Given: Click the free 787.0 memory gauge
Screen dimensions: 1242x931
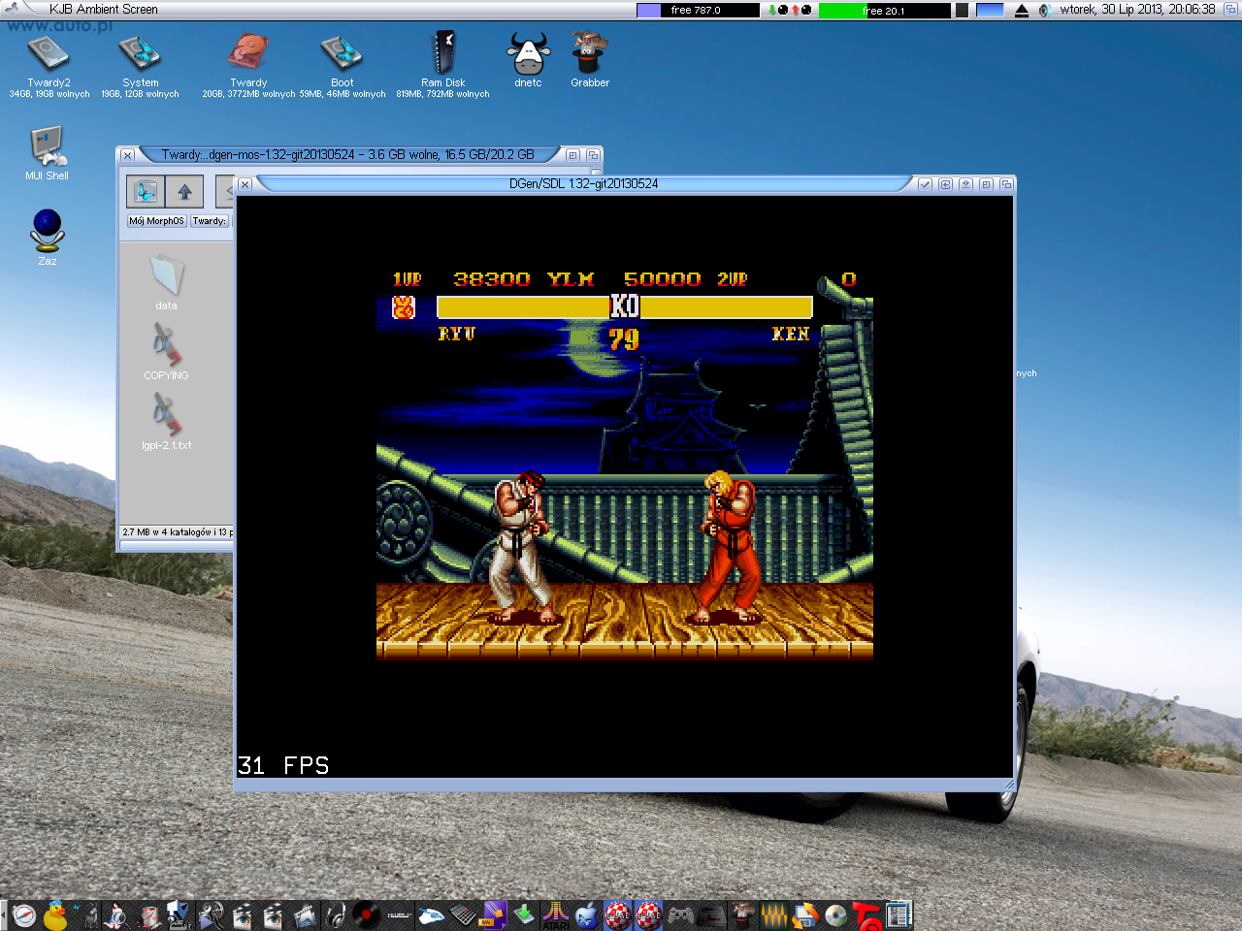Looking at the screenshot, I should pyautogui.click(x=698, y=10).
